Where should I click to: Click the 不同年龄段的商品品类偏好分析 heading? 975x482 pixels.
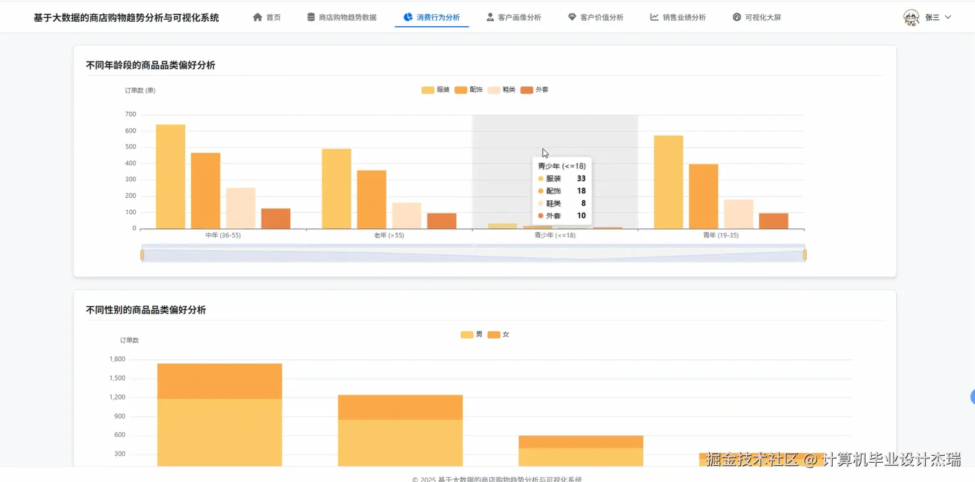point(150,65)
